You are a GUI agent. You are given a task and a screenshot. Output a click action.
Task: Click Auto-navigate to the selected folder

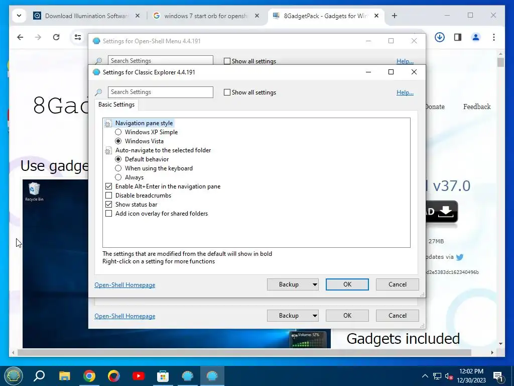pyautogui.click(x=163, y=150)
